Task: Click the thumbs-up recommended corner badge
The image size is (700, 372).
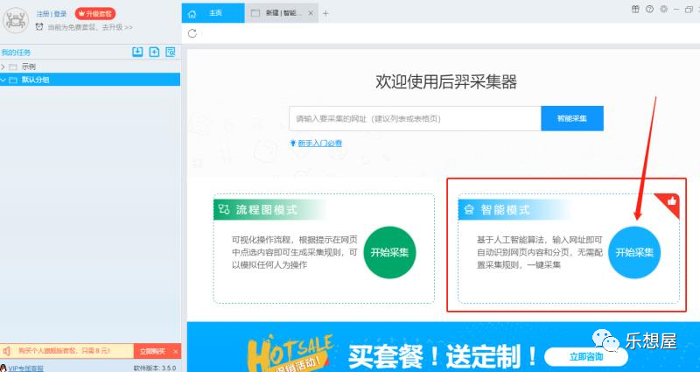Action: (671, 202)
